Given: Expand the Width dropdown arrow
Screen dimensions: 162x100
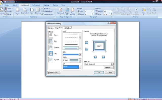Looking at the screenshot, I should (x=80, y=60).
